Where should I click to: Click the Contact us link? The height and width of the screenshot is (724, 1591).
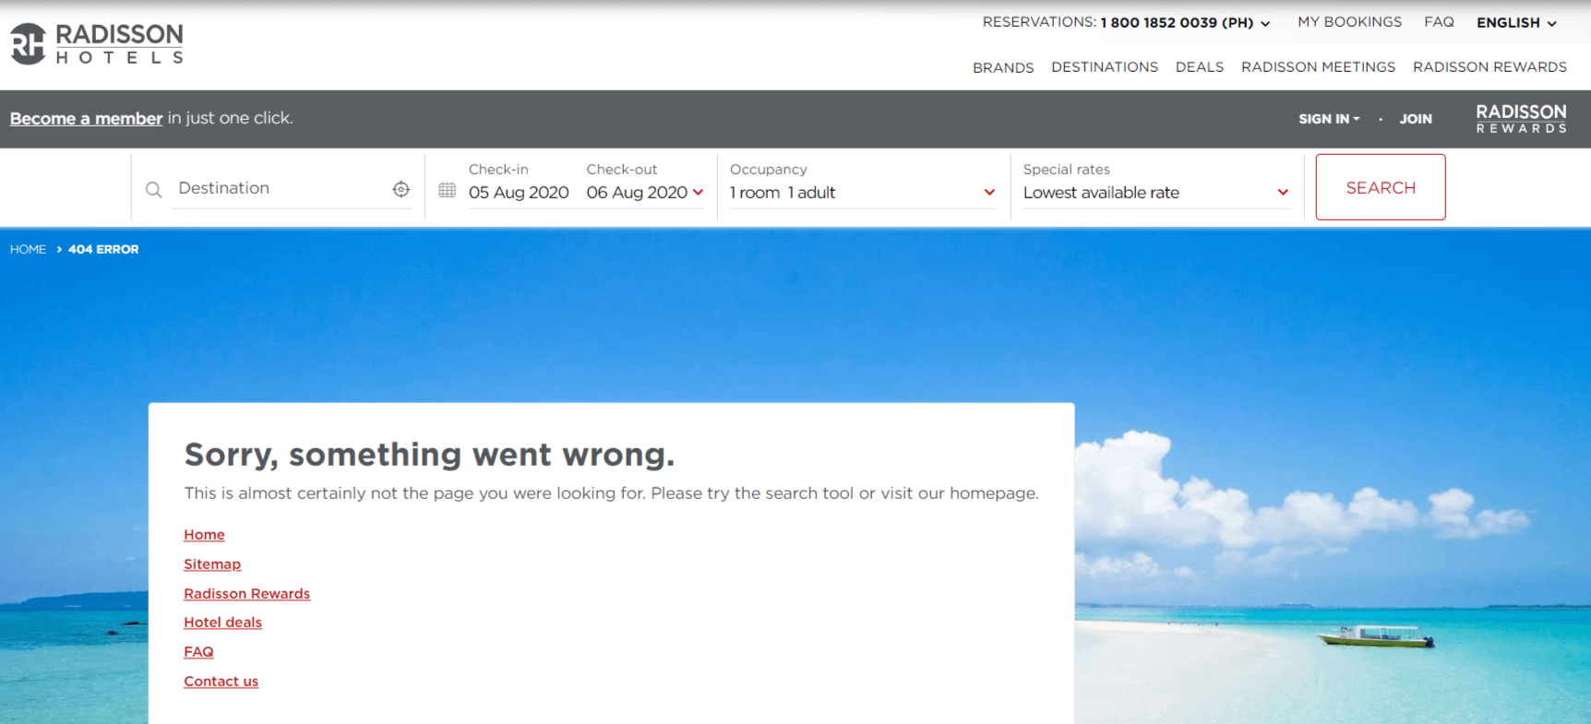(221, 682)
